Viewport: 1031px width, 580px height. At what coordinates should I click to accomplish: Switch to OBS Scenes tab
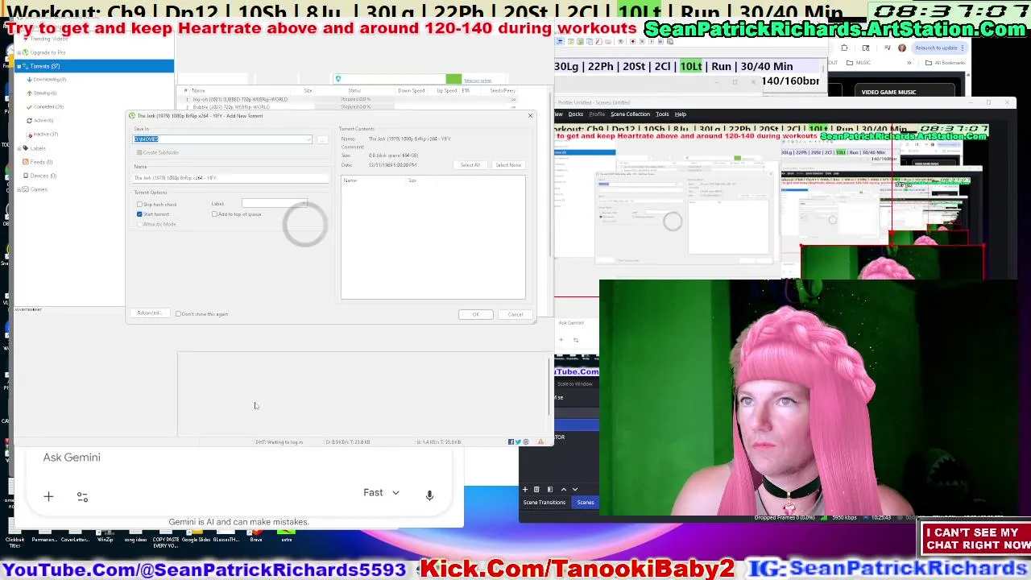pos(586,503)
